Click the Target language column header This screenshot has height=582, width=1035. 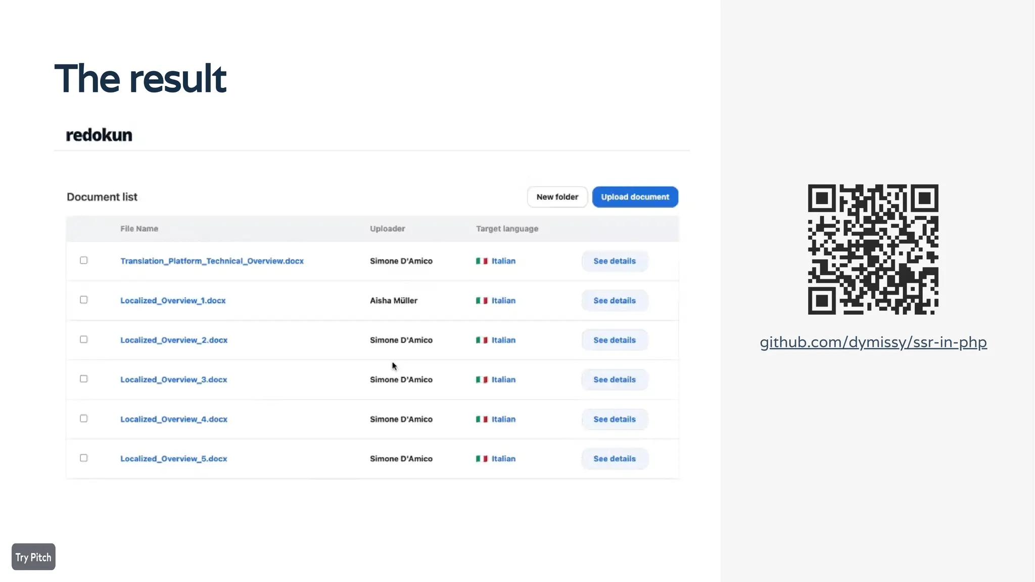click(x=507, y=229)
